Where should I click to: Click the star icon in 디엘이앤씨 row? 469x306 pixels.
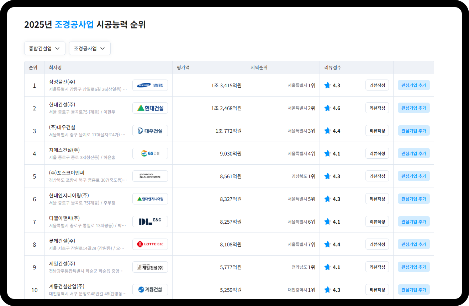pyautogui.click(x=327, y=222)
